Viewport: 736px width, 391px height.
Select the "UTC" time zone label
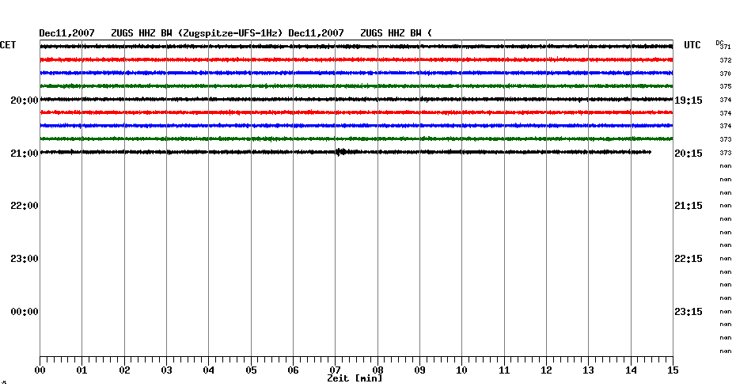pyautogui.click(x=692, y=45)
